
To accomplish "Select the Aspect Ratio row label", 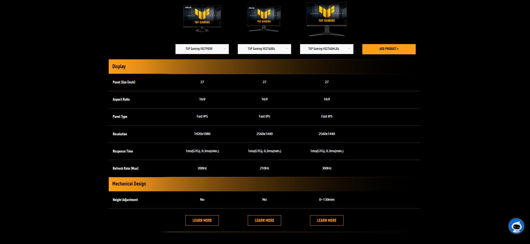I will (x=121, y=99).
